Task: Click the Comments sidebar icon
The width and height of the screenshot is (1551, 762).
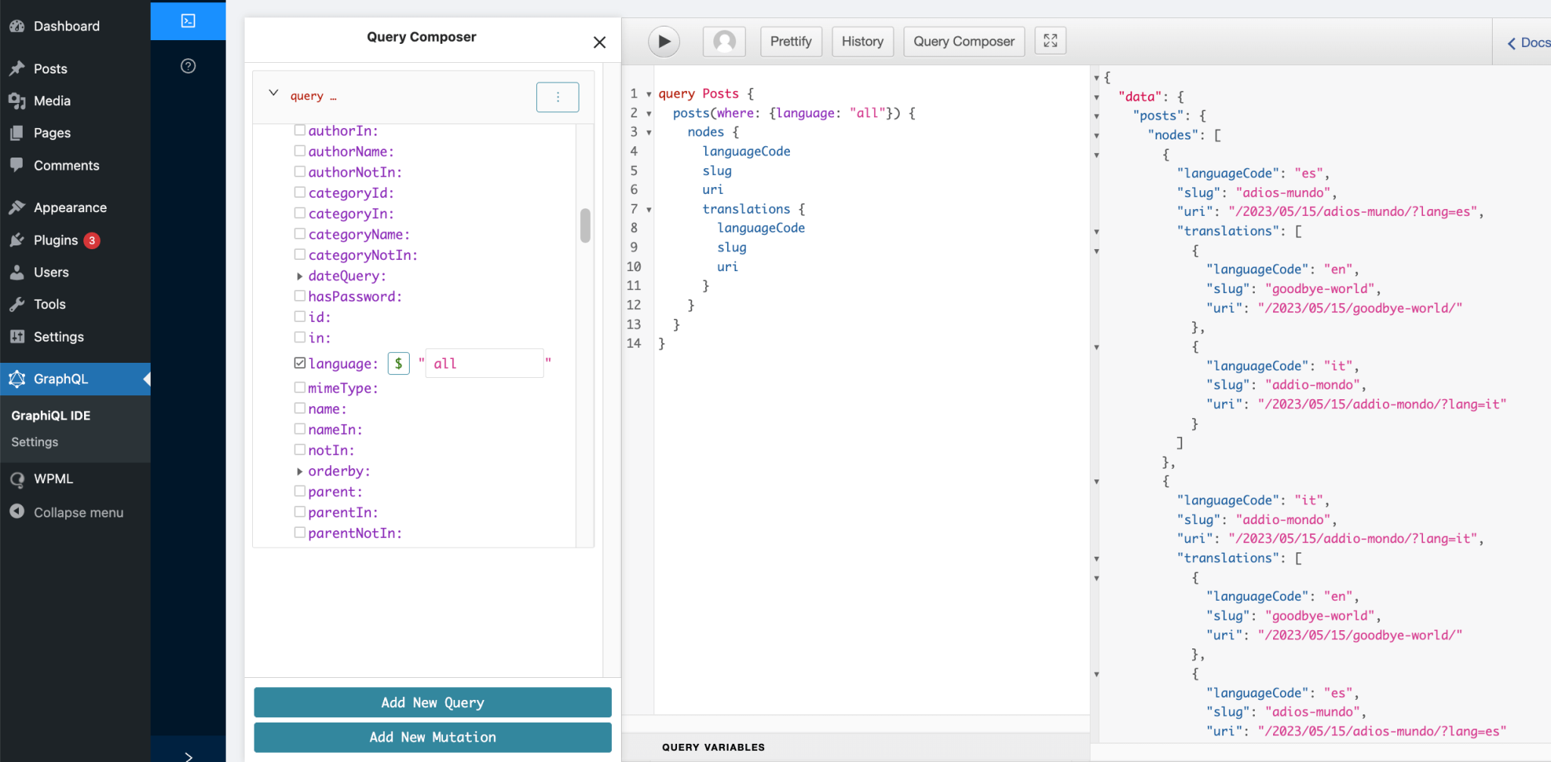Action: (x=67, y=165)
